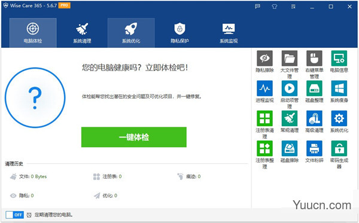
Task: Click the alarm clock icon by 定期清理
Action: pyautogui.click(x=29, y=215)
